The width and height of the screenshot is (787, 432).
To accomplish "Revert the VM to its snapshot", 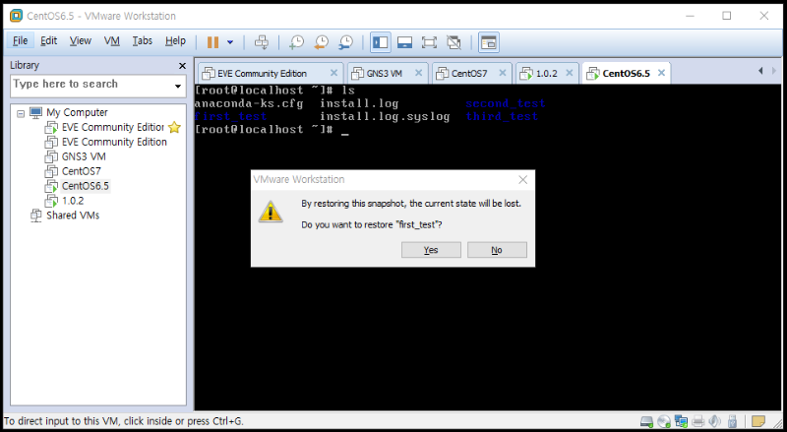I will pyautogui.click(x=322, y=42).
